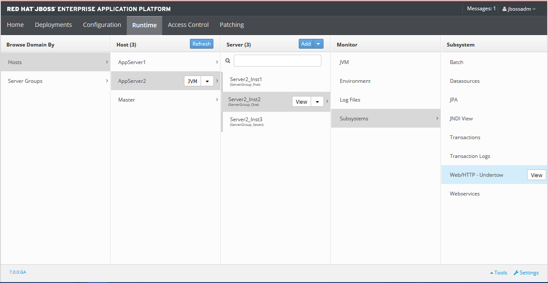548x283 pixels.
Task: Open dropdown arrow beside Server2_Inst2 View
Action: (317, 102)
